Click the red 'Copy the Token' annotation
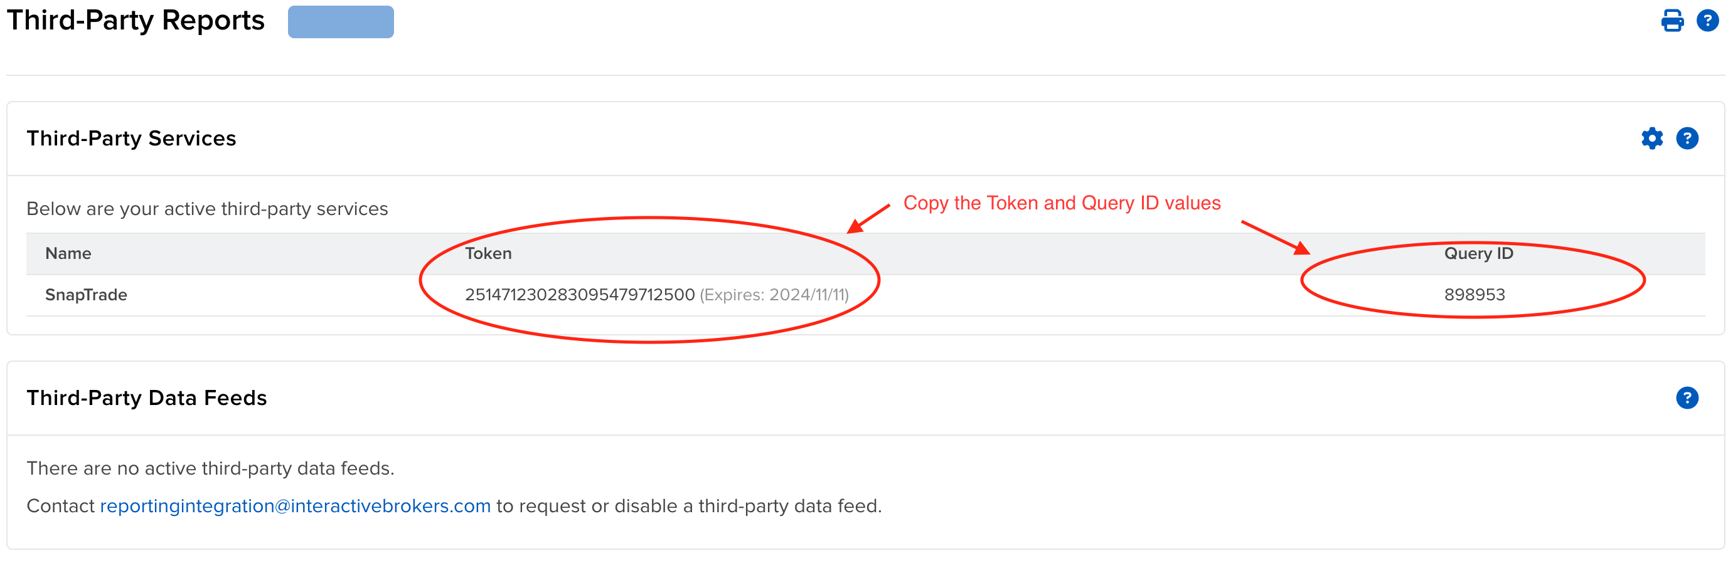This screenshot has height=563, width=1733. (1062, 203)
